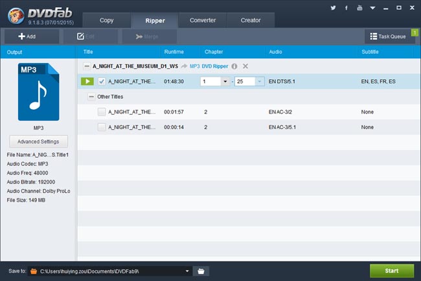Viewport: 421px width, 281px height.
Task: Click the Subtitle column header
Action: click(x=370, y=52)
